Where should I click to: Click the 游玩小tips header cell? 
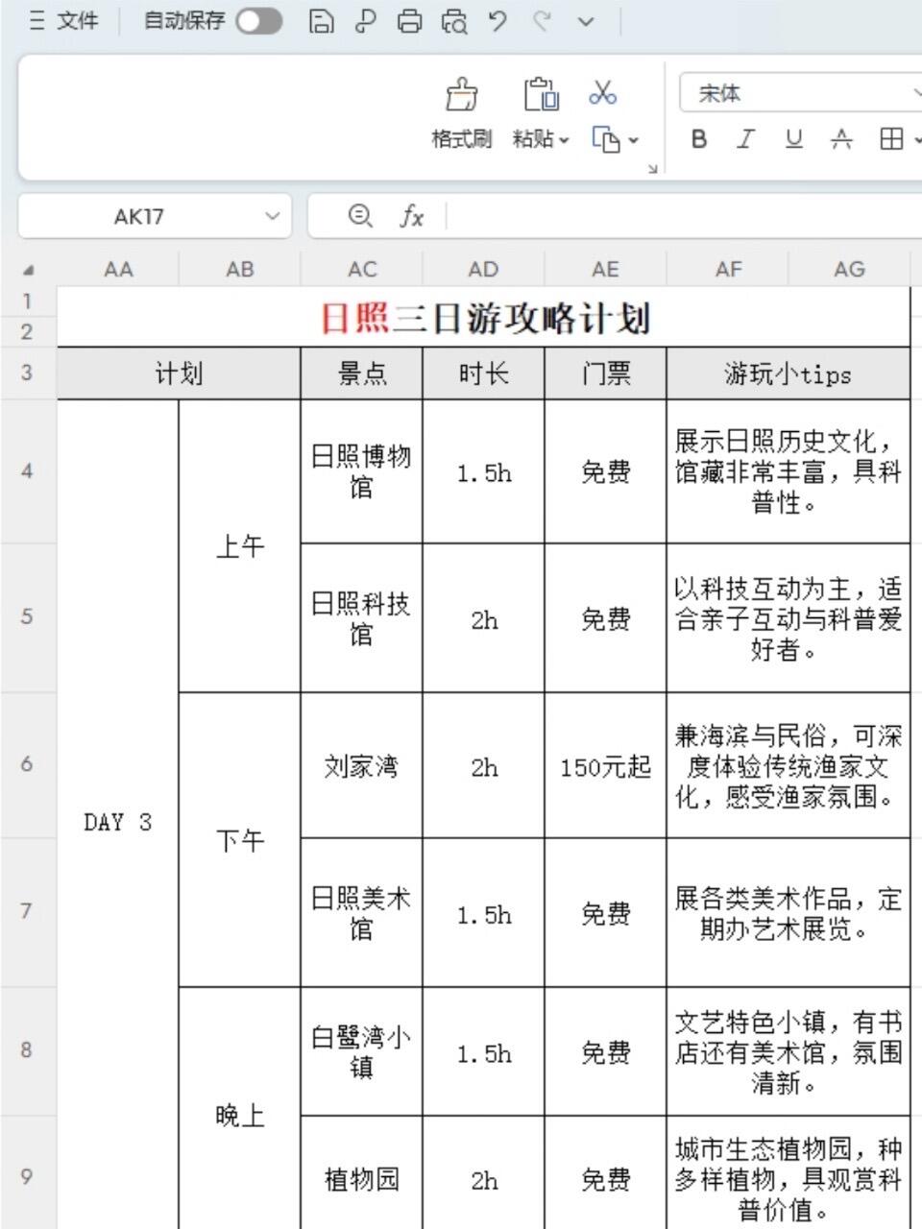[789, 374]
